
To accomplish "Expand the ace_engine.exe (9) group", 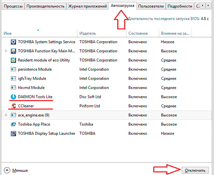I will tap(6, 115).
